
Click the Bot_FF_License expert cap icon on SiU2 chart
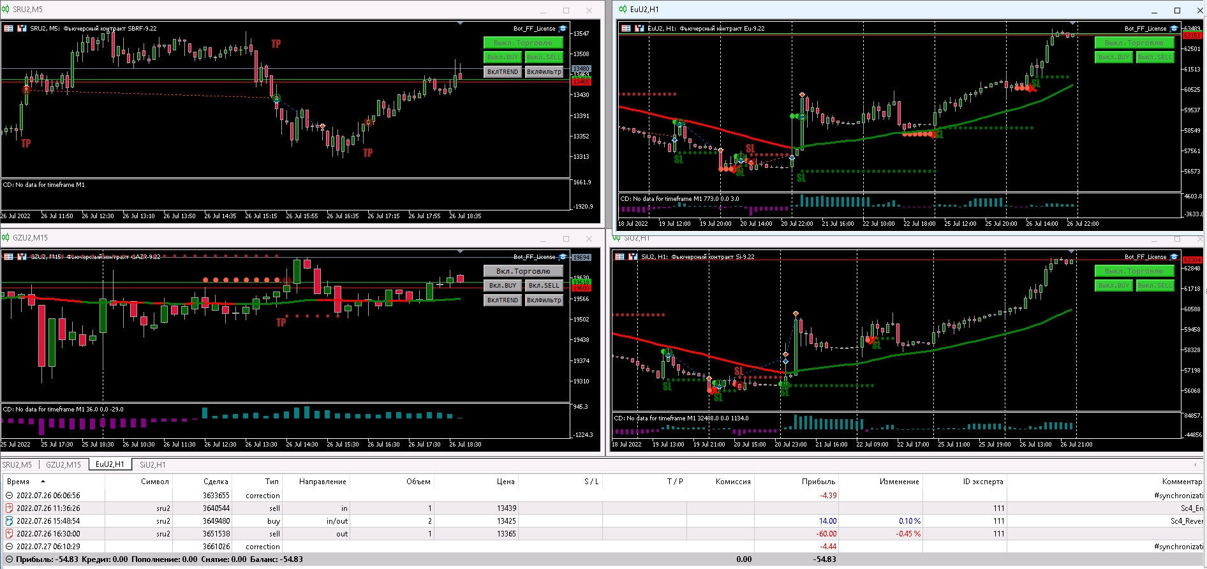pos(1174,257)
